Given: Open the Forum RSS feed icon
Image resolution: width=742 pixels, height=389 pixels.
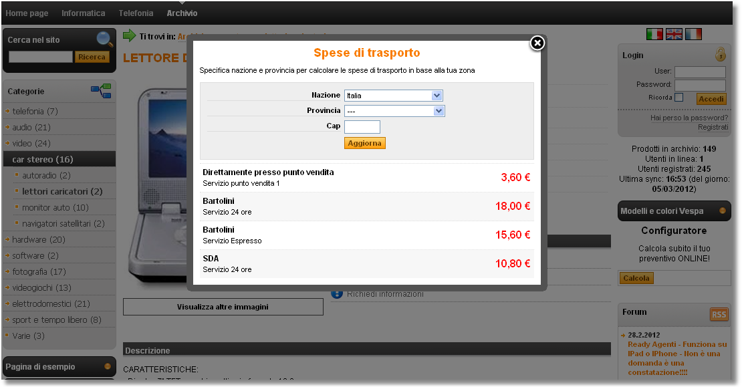Looking at the screenshot, I should 719,314.
